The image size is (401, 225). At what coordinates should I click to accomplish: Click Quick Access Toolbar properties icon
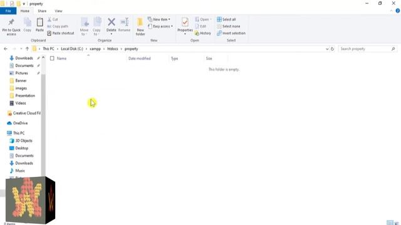(12, 4)
